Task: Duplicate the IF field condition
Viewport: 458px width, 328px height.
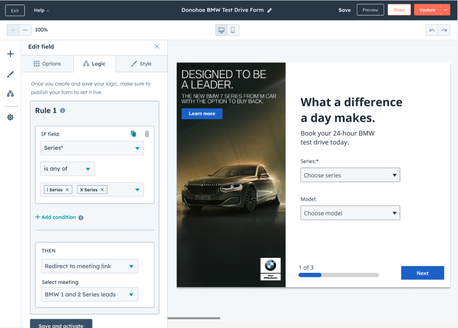Action: [x=133, y=133]
